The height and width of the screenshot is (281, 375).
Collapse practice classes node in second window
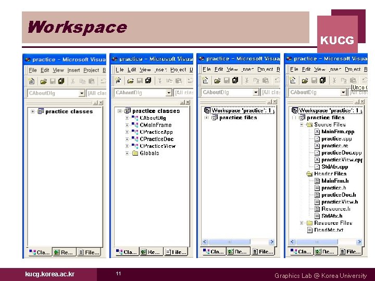click(x=120, y=111)
